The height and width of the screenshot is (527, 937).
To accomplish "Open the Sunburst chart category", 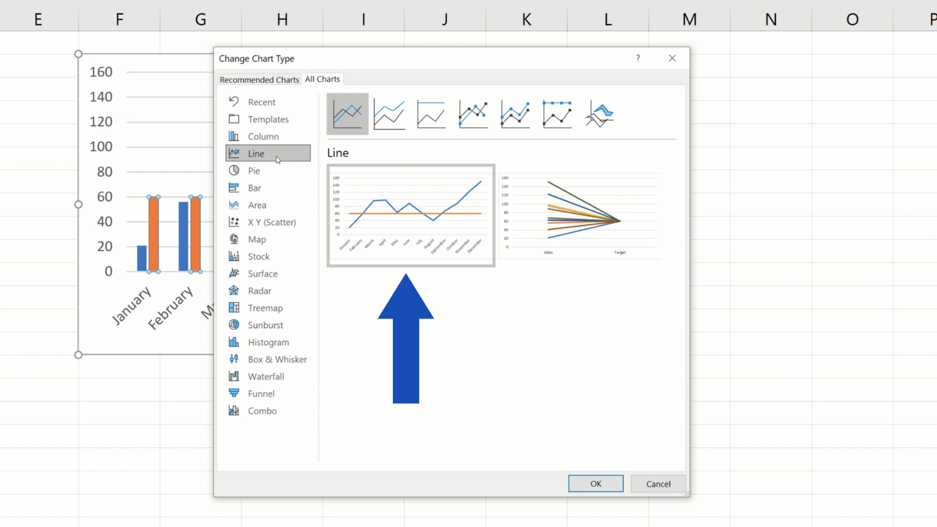I will (265, 324).
